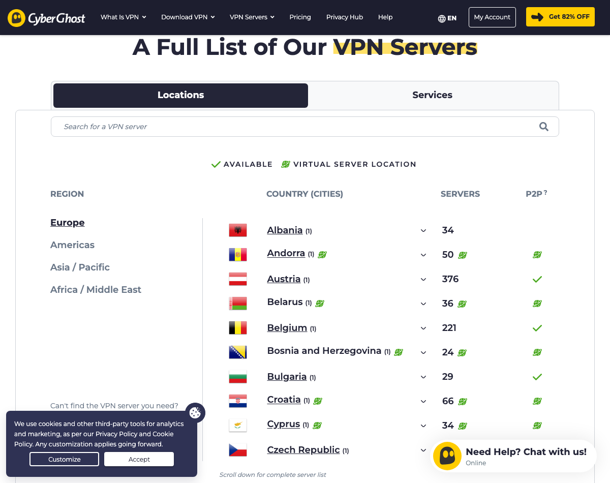Click the chat ghost avatar icon
This screenshot has height=483, width=610.
(x=447, y=456)
